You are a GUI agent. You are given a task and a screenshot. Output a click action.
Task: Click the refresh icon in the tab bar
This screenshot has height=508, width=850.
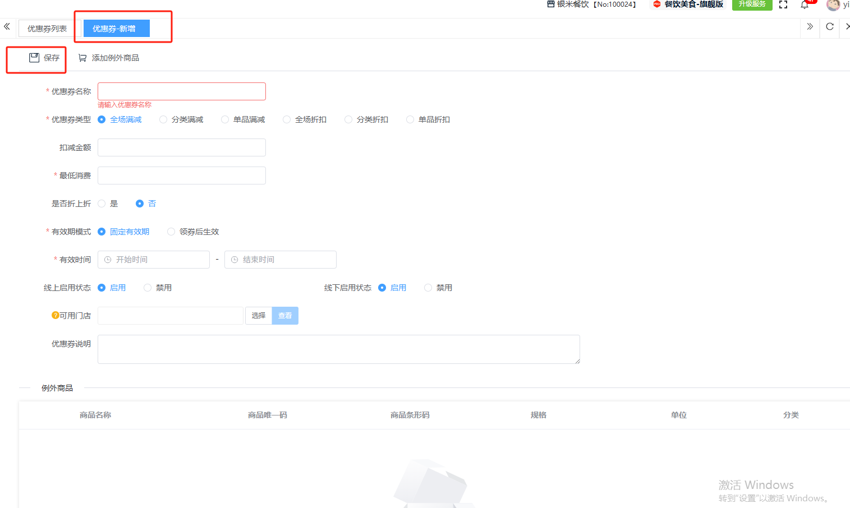[x=830, y=26]
